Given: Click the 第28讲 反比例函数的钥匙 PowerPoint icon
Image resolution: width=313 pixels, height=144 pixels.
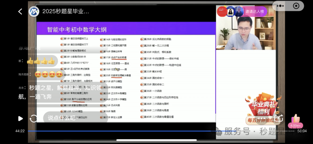Looking at the screenshot, I should tap(142, 39).
